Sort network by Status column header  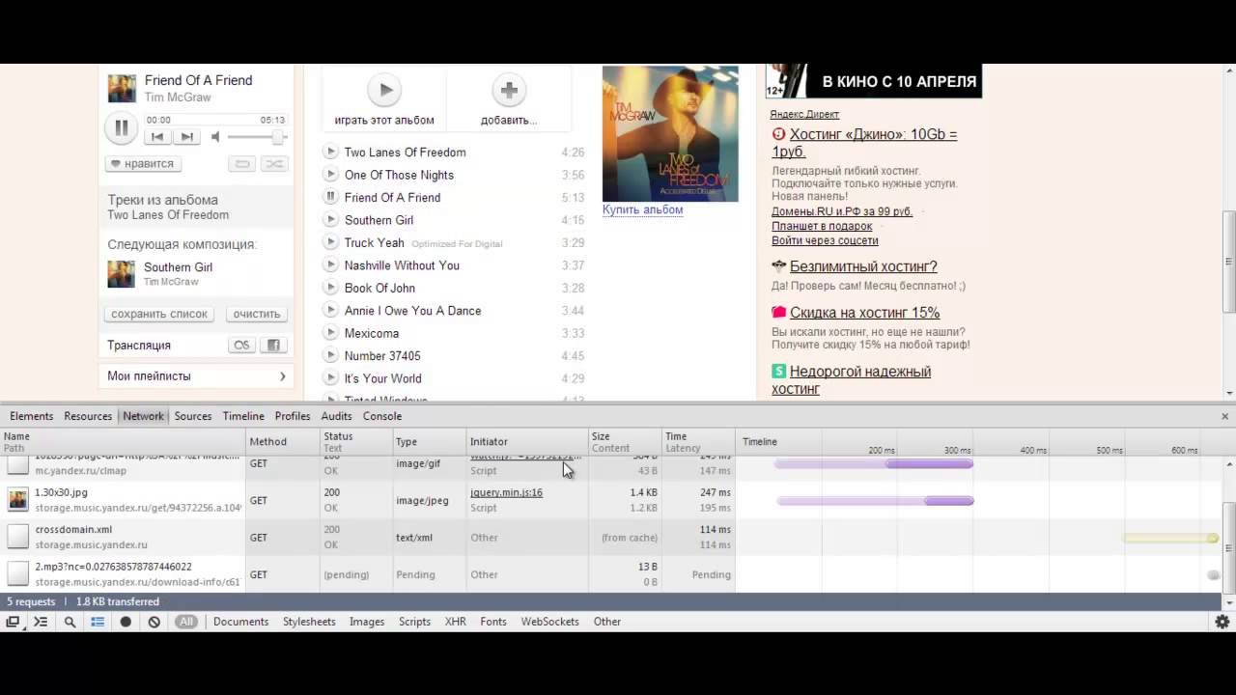coord(356,442)
